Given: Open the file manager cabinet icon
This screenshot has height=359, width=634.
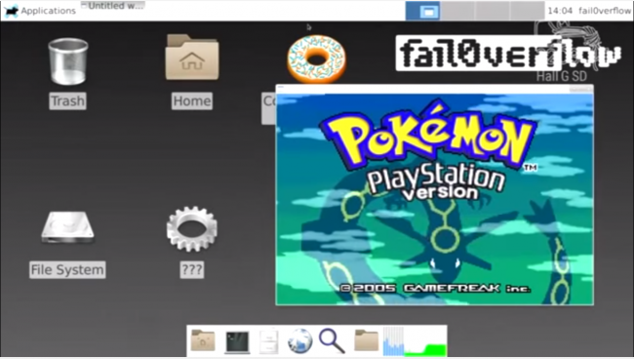Looking at the screenshot, I should point(268,341).
